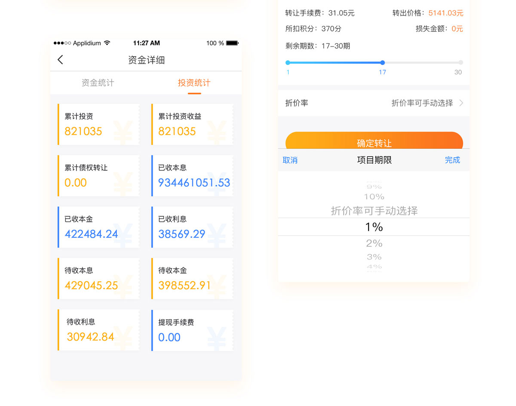Image resolution: width=516 pixels, height=406 pixels.
Task: Click the 确定转让 button
Action: 374,141
